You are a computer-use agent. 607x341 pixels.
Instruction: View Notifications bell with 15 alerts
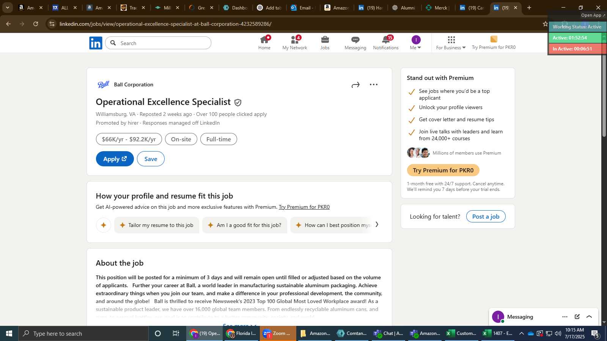click(x=386, y=43)
